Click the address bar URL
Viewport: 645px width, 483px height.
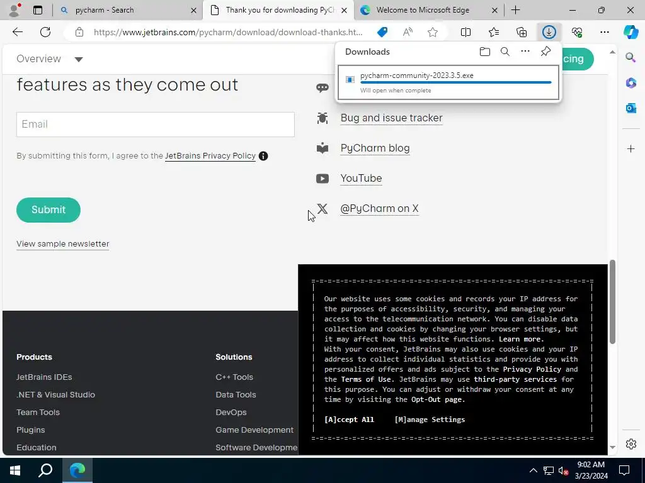pos(228,32)
